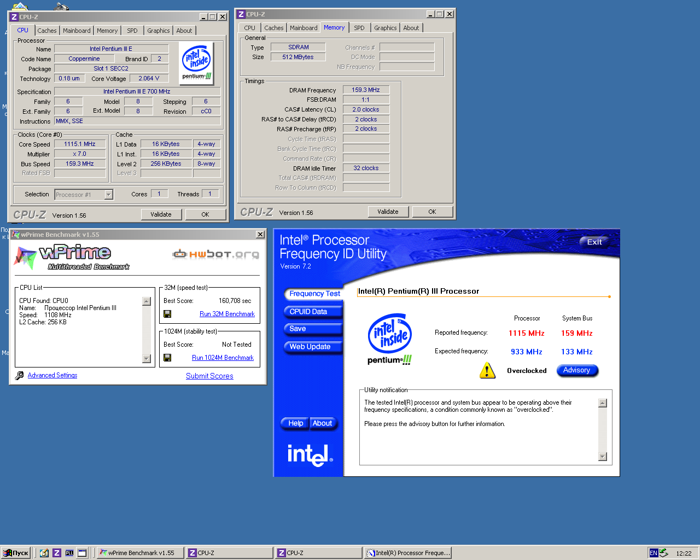The image size is (700, 560).
Task: Open the Mainboard tab in the left CPU-Z window
Action: pyautogui.click(x=77, y=31)
